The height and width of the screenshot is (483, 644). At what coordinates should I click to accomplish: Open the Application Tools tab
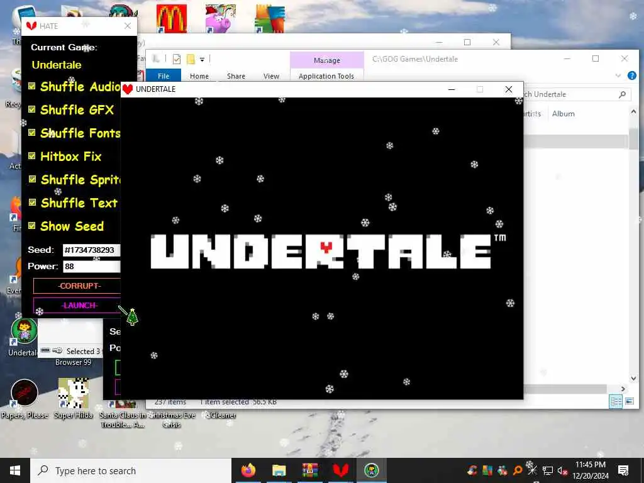click(326, 76)
